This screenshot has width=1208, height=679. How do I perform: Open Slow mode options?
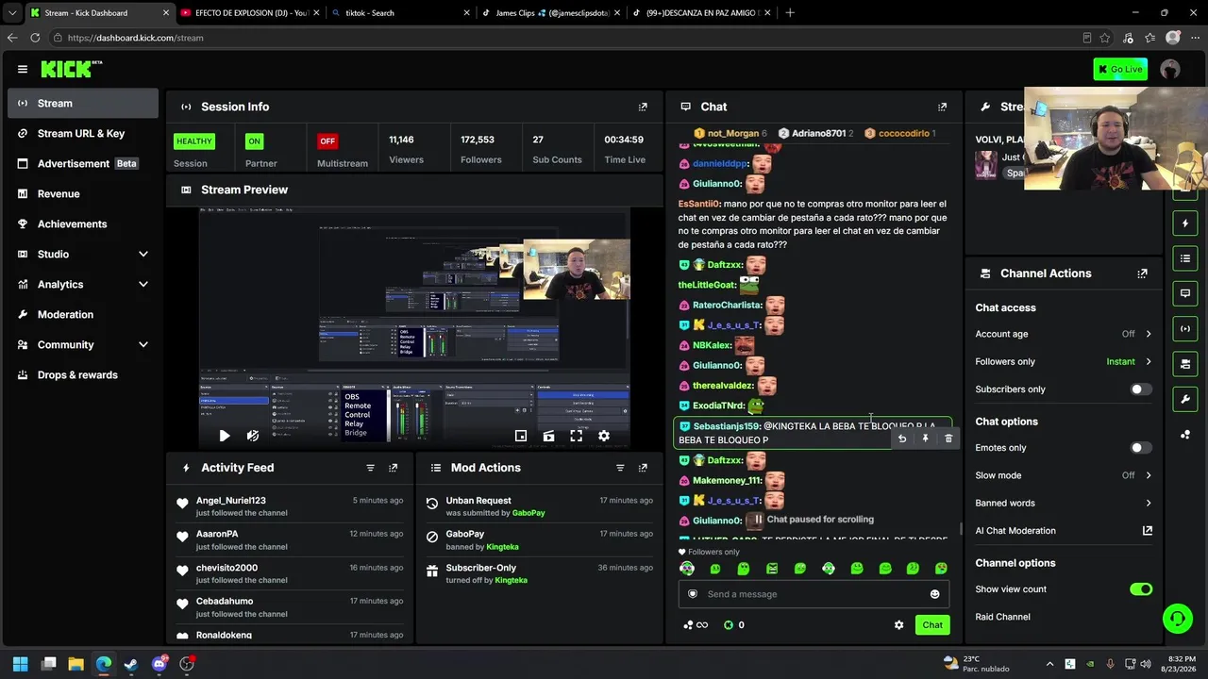(1064, 475)
